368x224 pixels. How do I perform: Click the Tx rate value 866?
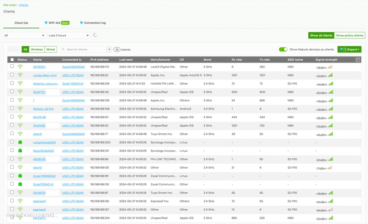click(x=262, y=100)
